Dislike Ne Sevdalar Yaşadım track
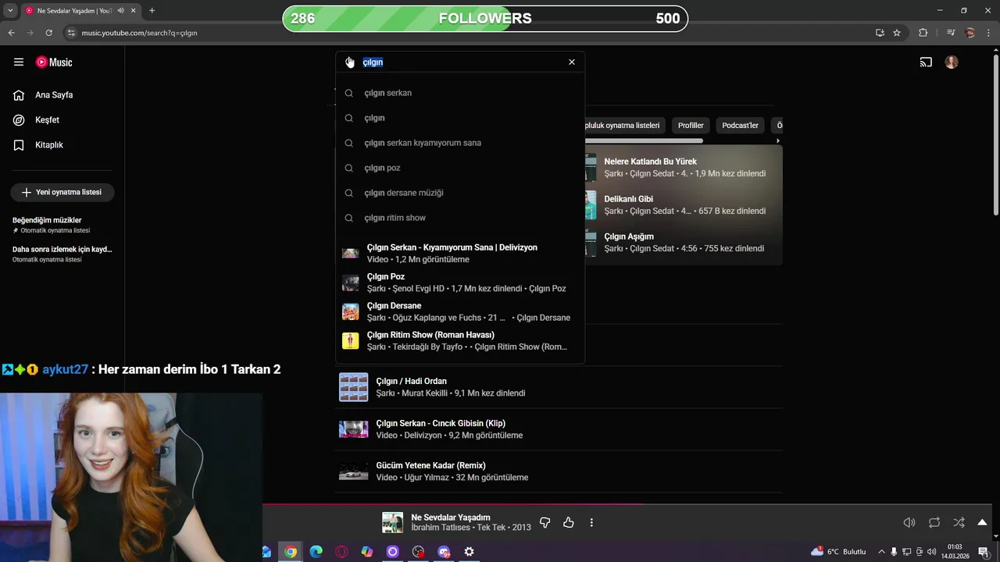The height and width of the screenshot is (562, 1000). tap(545, 522)
